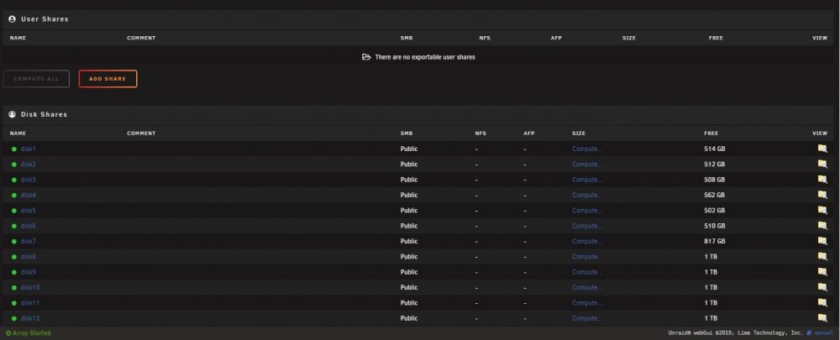Compute size for disk6
The image size is (840, 340).
tap(586, 226)
